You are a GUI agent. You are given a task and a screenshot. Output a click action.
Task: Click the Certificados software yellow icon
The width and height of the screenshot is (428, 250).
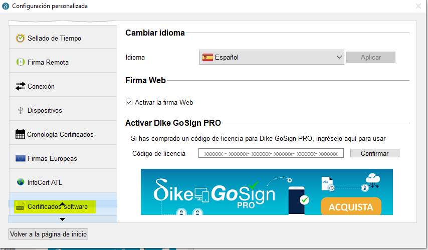[20, 206]
